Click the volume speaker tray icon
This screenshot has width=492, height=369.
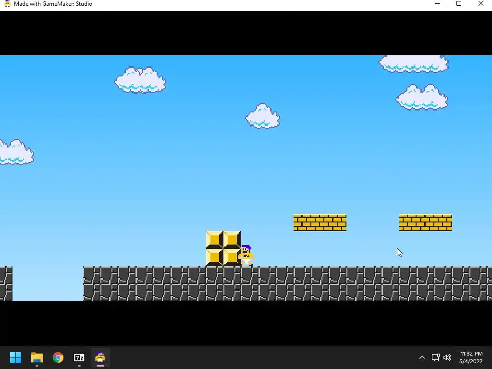click(x=447, y=357)
